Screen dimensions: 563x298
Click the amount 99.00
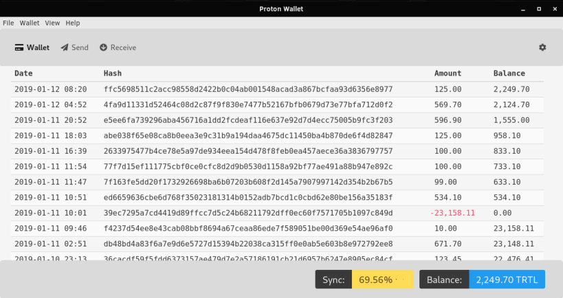[445, 182]
